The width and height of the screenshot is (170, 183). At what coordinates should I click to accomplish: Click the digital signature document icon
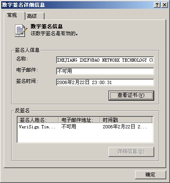[21, 31]
